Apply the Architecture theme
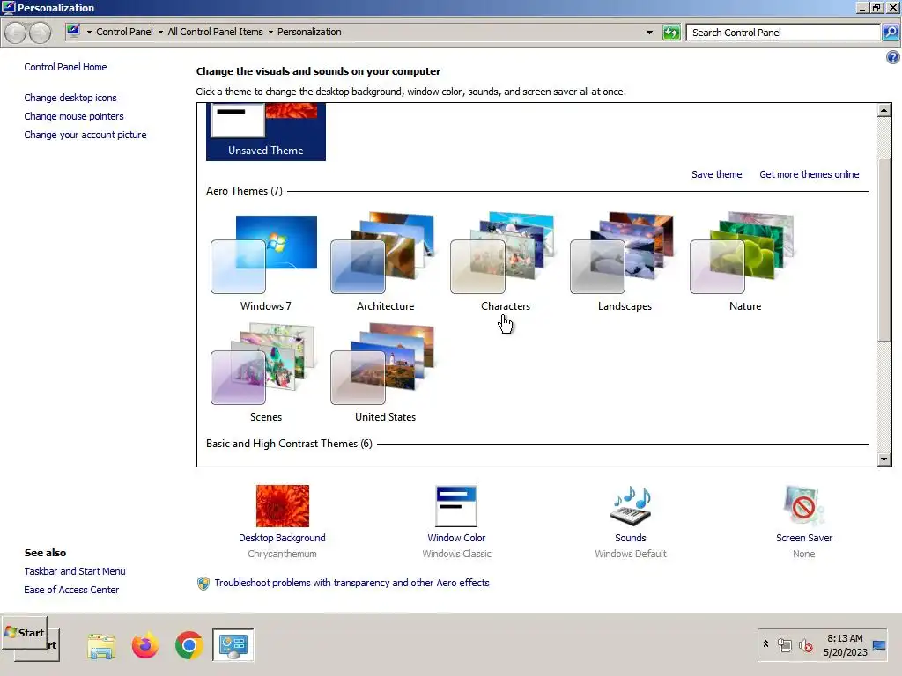This screenshot has height=676, width=902. [x=385, y=263]
